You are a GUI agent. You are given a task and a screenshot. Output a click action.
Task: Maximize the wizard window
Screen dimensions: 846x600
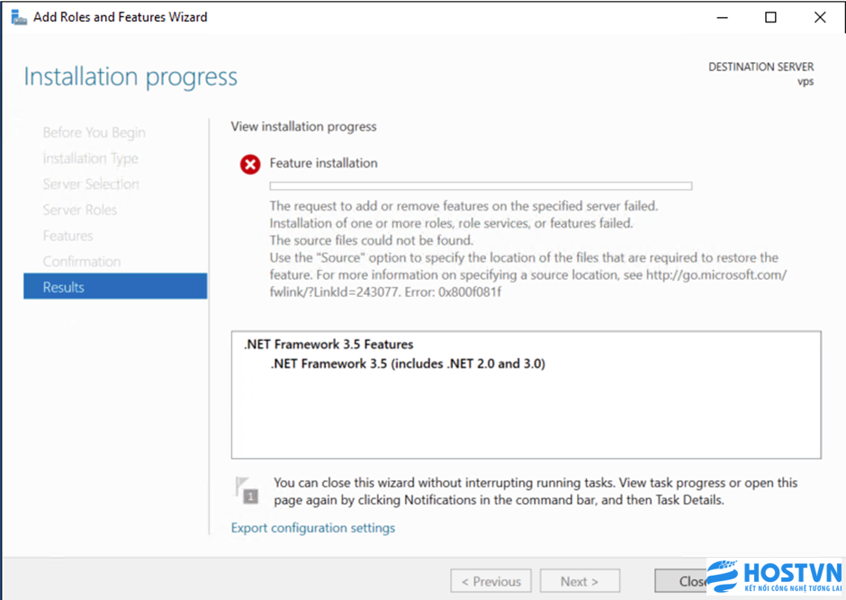[x=771, y=17]
